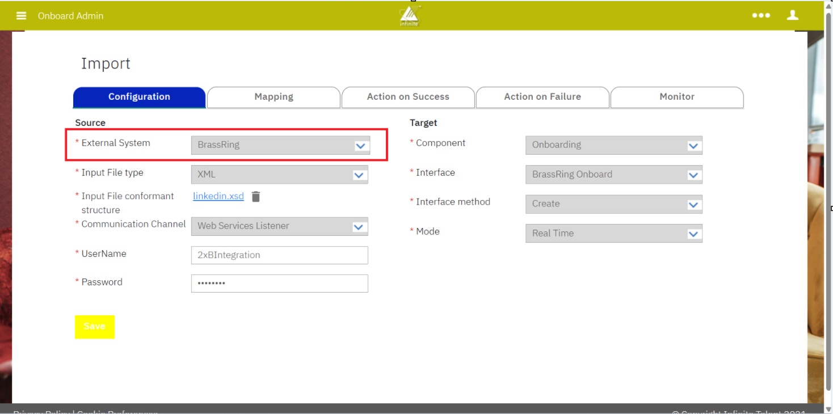Click the Infinite logo in header
The image size is (833, 414).
(409, 16)
